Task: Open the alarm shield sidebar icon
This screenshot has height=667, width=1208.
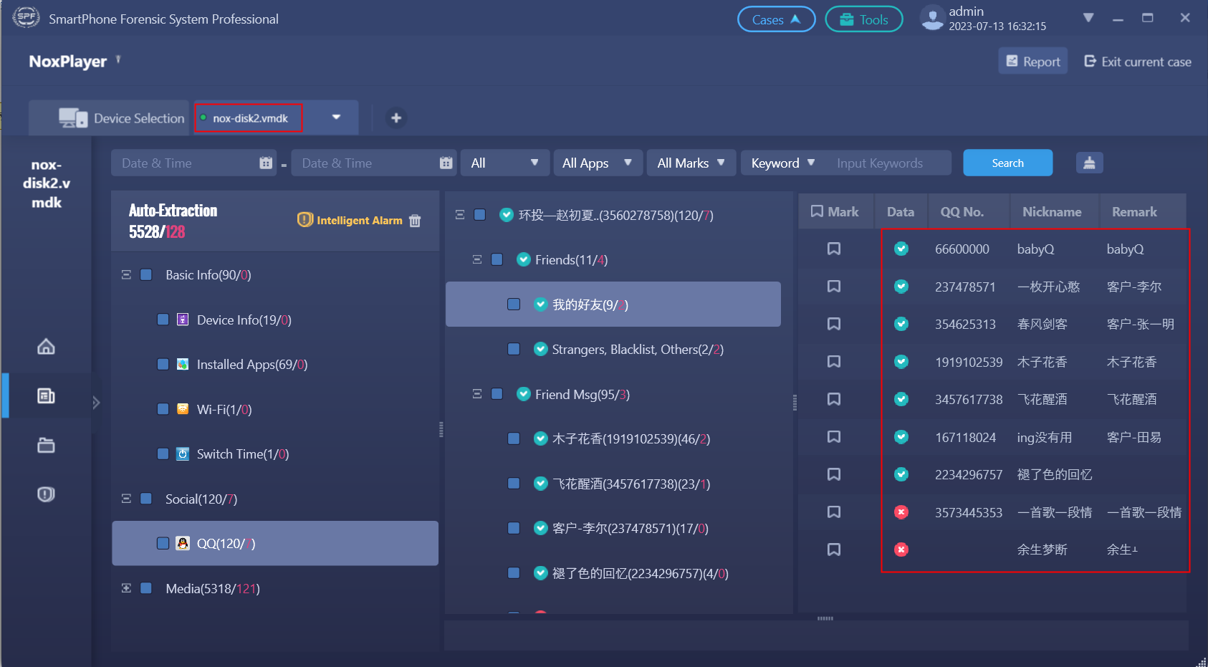Action: pyautogui.click(x=46, y=494)
